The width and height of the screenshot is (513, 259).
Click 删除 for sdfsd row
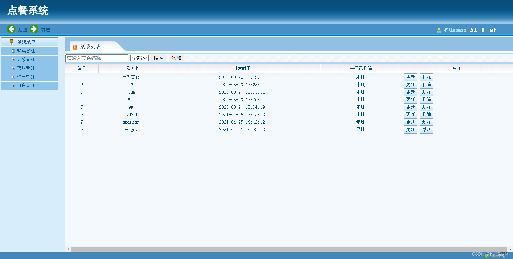point(426,115)
